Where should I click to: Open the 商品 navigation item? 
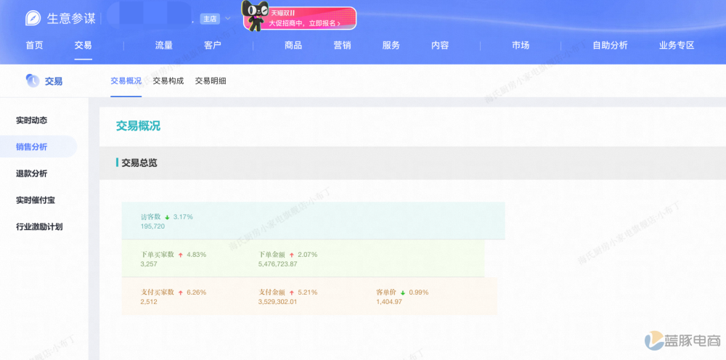coord(293,45)
